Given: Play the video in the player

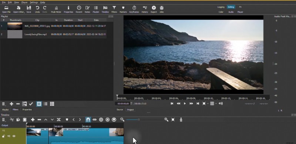Looking at the screenshot, I should click(185, 104).
